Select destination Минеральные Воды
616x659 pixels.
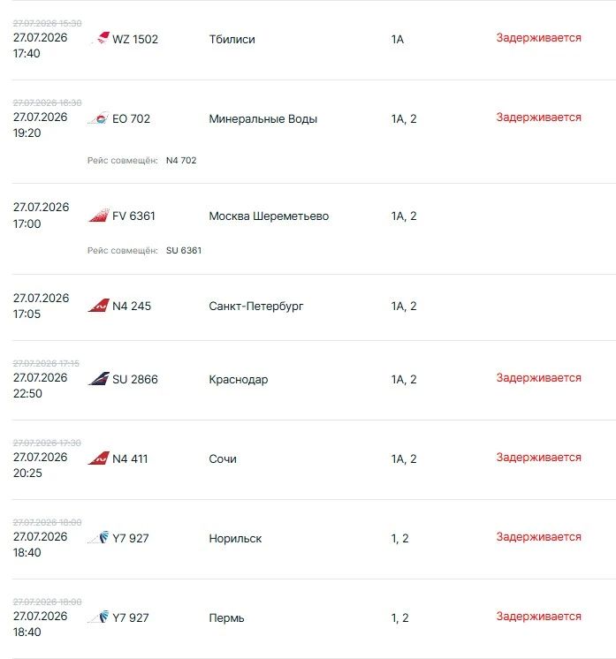tap(262, 119)
